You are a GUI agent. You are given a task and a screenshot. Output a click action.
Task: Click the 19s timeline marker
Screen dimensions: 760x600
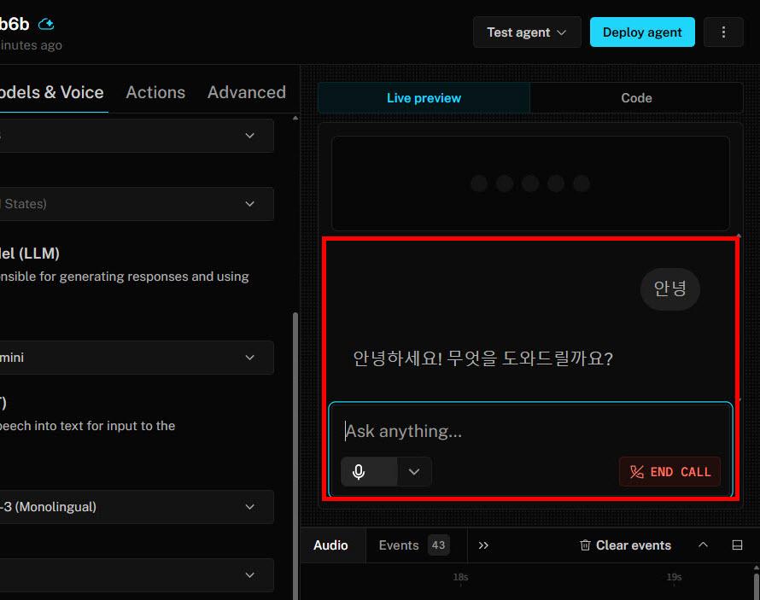click(x=674, y=577)
